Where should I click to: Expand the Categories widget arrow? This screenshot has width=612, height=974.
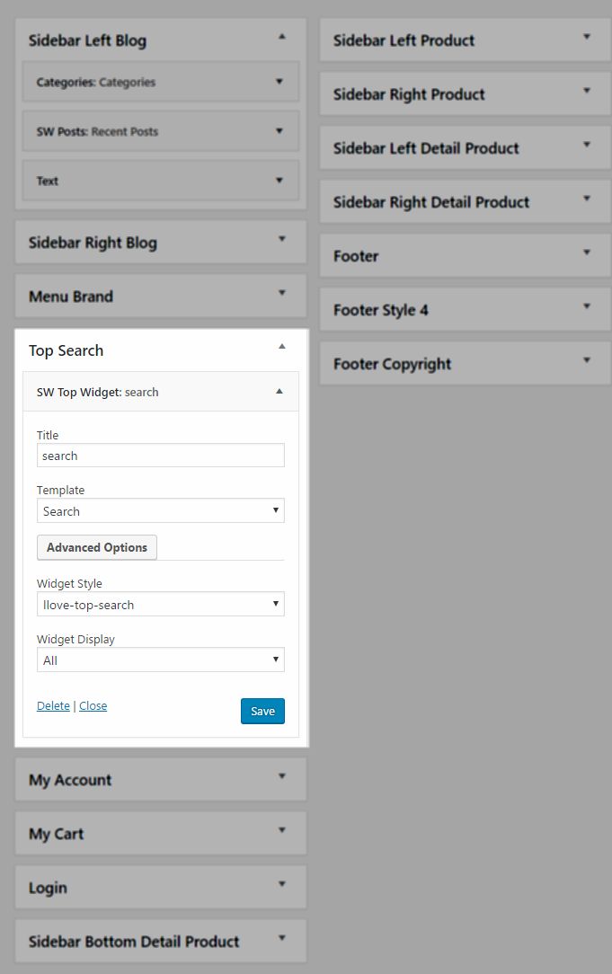[279, 82]
